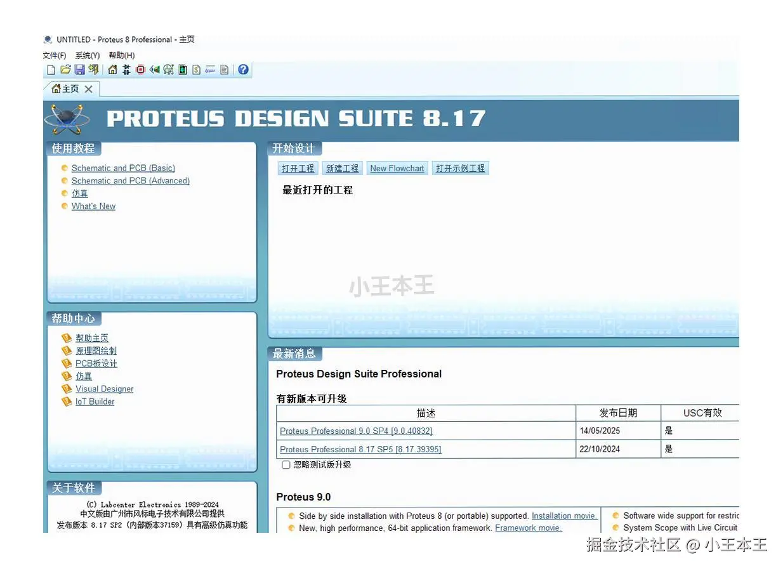Viewport: 783px width, 569px height.
Task: Click the book icon beside 帮助主页
Action: 67,338
